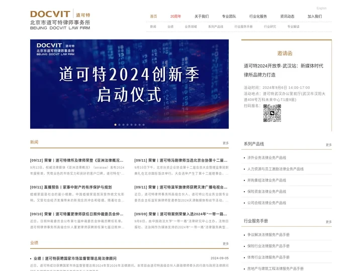Image resolution: width=362 pixels, height=271 pixels.
Task: Select the seventh carousel dot
Action: 139,124
